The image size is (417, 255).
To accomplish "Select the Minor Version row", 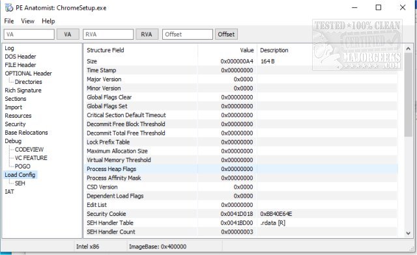I will 241,88.
